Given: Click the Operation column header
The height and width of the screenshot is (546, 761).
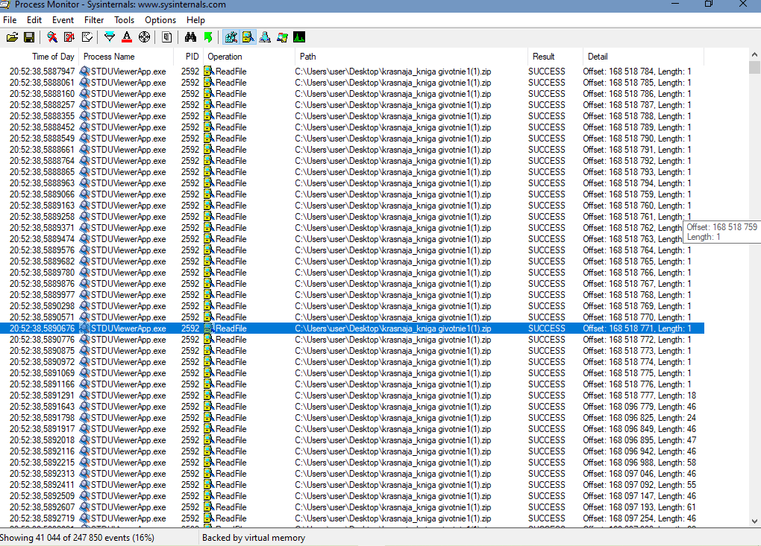Looking at the screenshot, I should pos(225,57).
